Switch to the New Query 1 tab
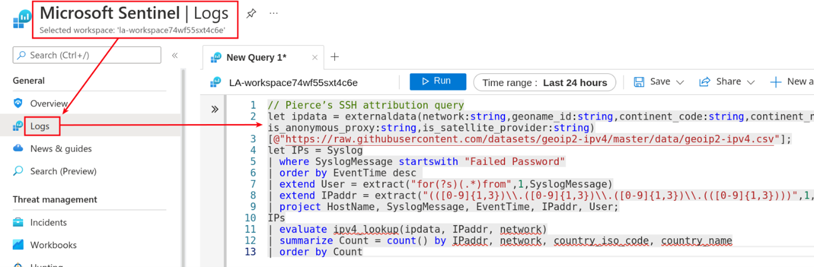The height and width of the screenshot is (267, 814). pyautogui.click(x=256, y=57)
